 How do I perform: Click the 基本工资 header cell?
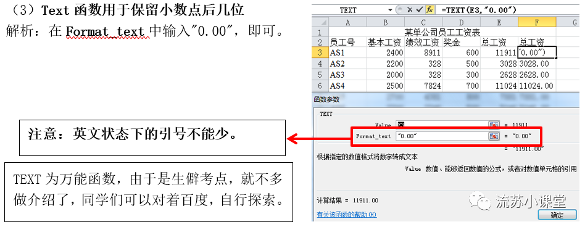point(386,42)
